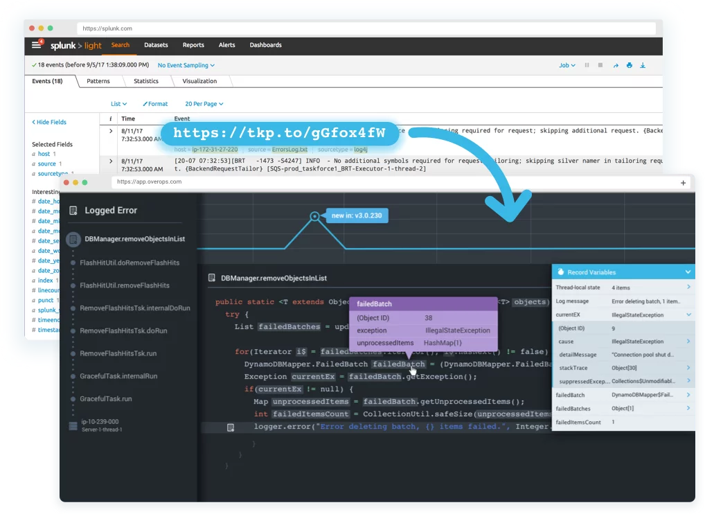Expand the failedBatches Object[1] row

[688, 408]
